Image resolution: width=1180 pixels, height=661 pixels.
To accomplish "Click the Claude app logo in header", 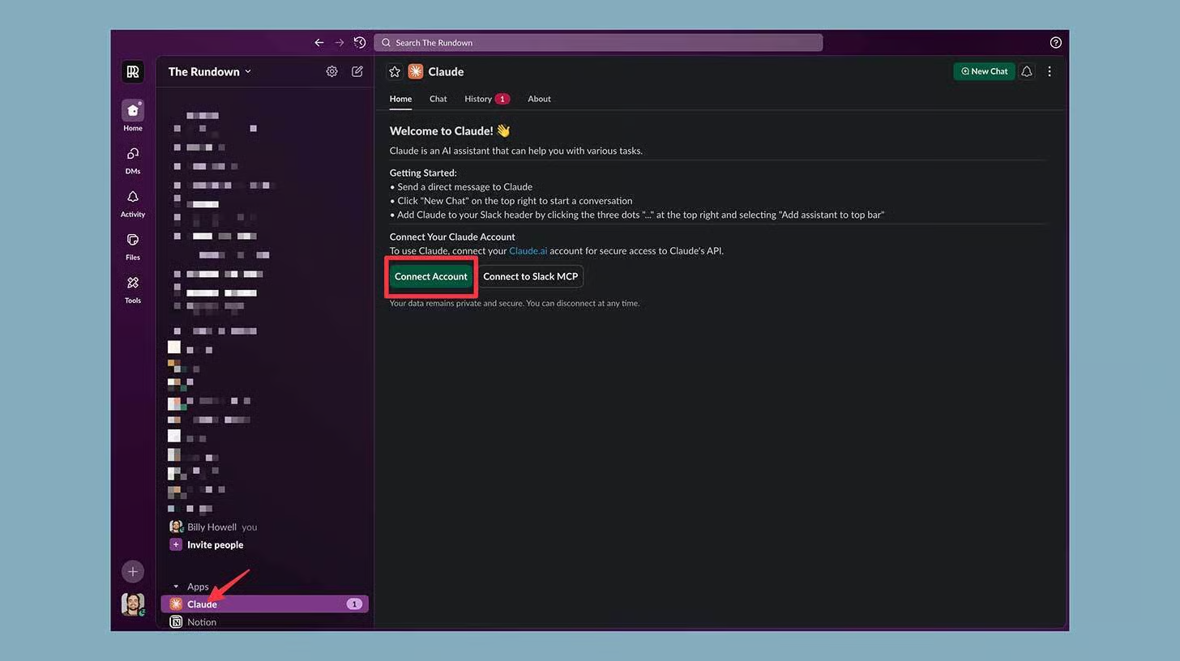I will (416, 71).
